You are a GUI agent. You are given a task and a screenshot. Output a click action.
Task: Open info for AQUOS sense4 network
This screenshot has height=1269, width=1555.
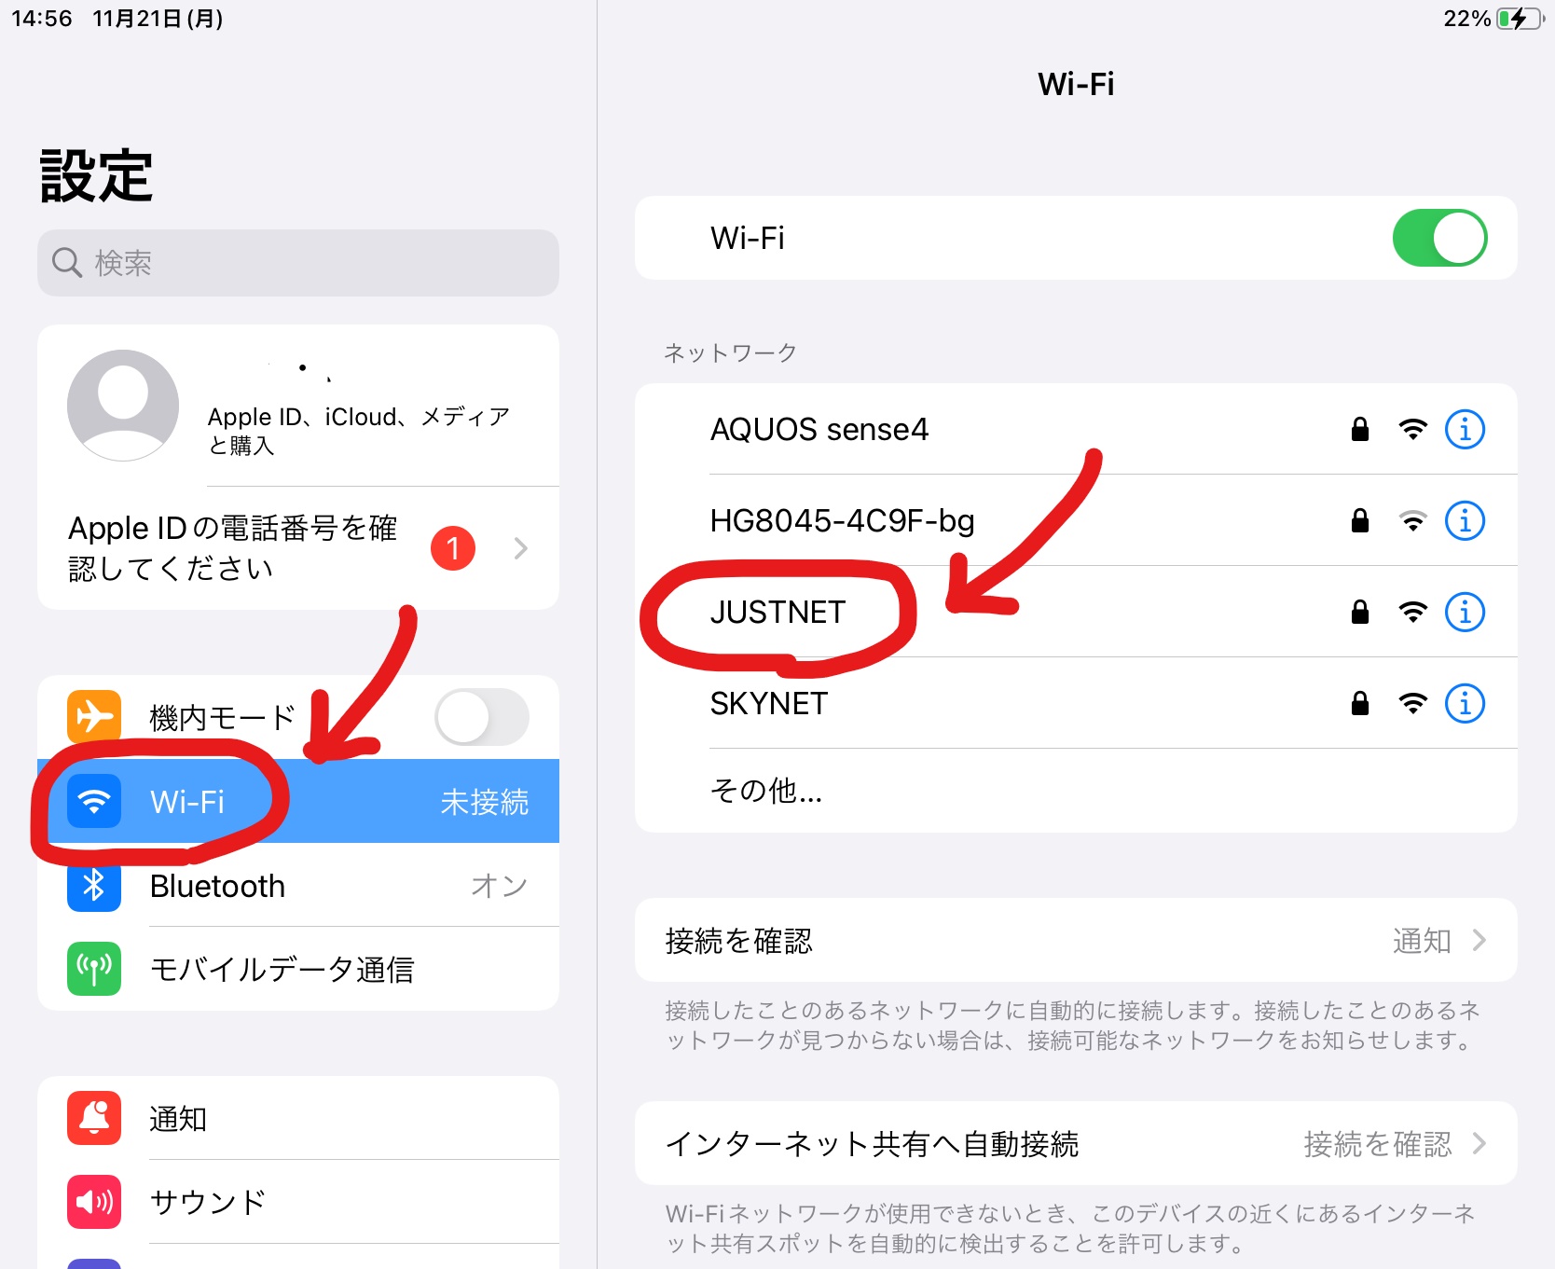1465,430
